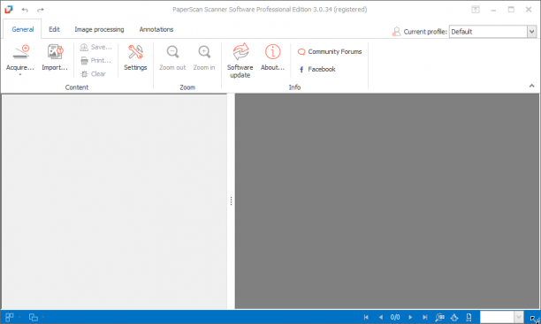541x324 pixels.
Task: Click the Print button in Content group
Action: point(95,60)
